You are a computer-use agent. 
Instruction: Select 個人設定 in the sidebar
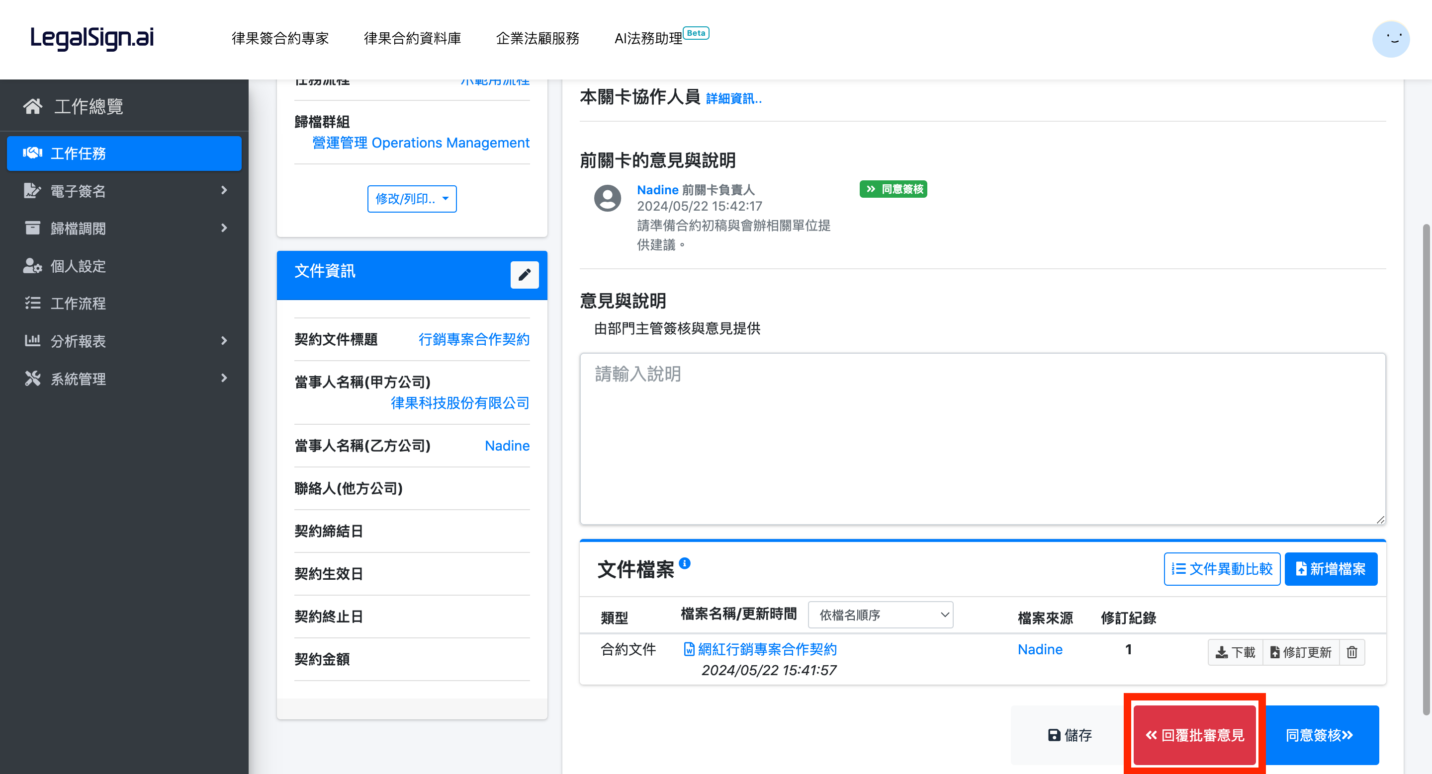124,266
